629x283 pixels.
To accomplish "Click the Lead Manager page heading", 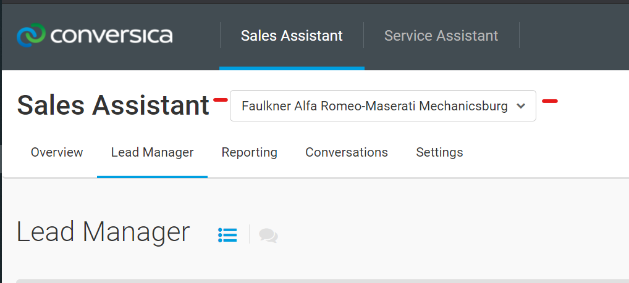I will (103, 232).
